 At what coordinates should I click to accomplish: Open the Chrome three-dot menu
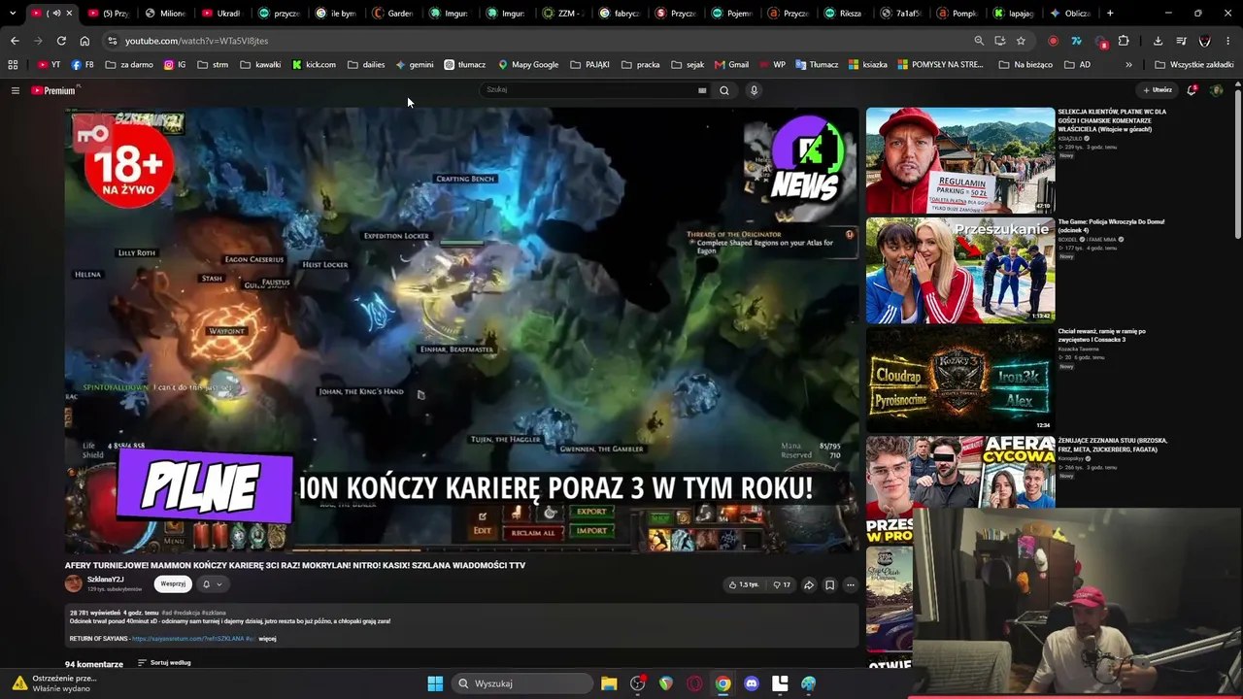pyautogui.click(x=1228, y=41)
